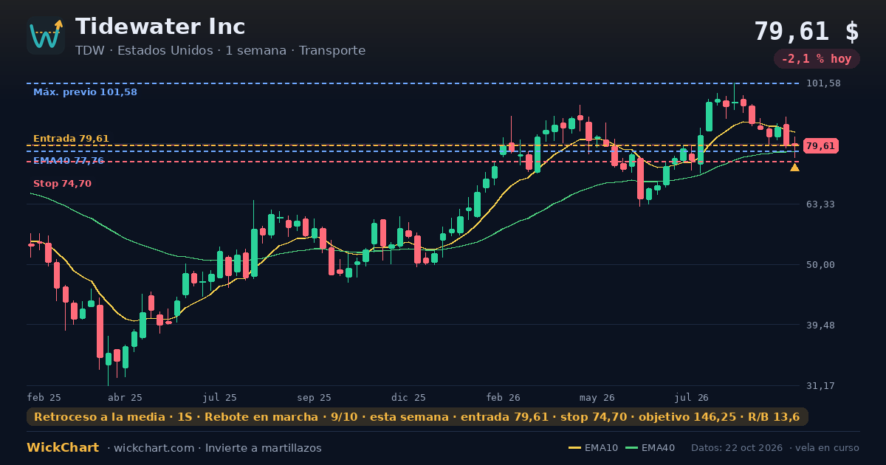Click the sep 25 date label
This screenshot has height=465, width=886.
point(314,397)
